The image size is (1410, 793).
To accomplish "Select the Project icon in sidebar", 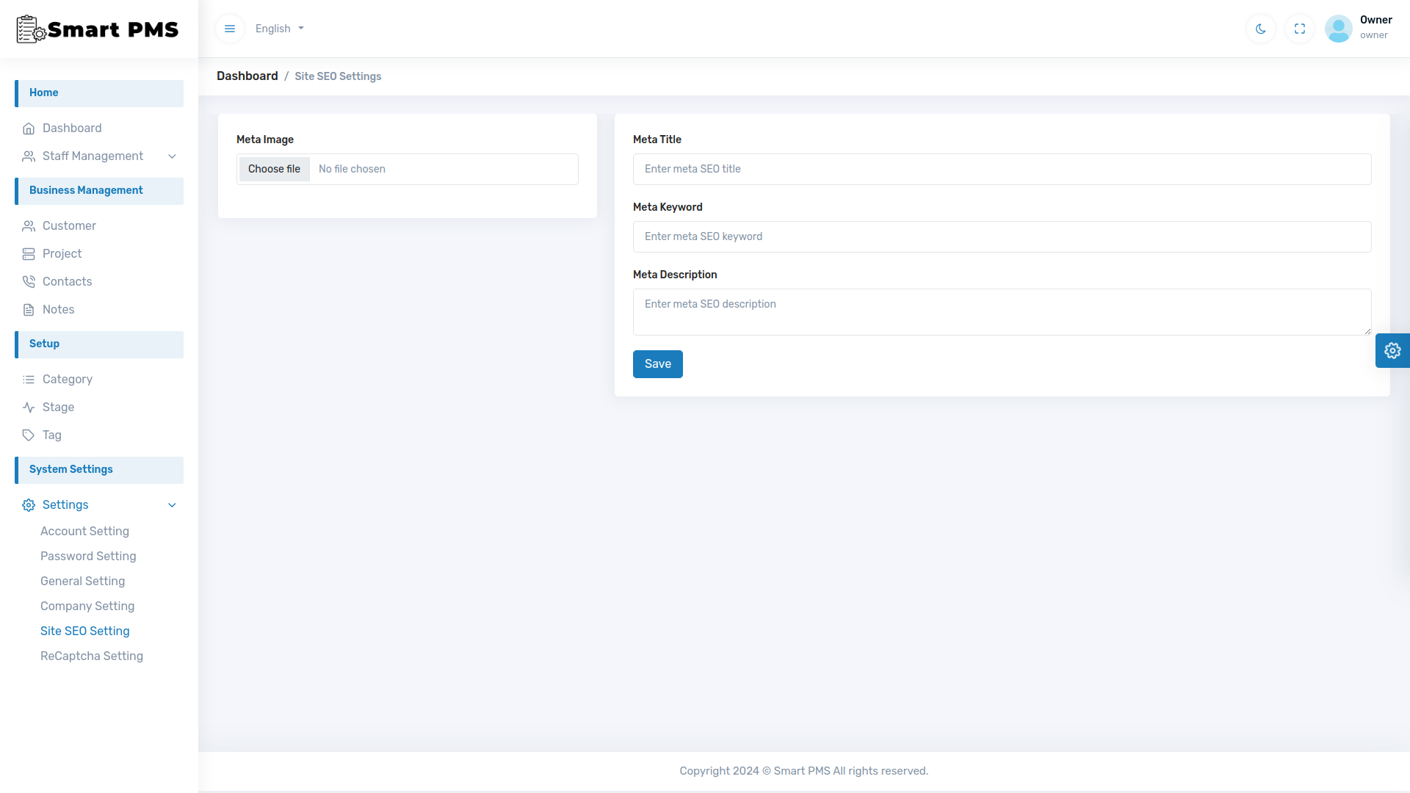I will coord(29,253).
